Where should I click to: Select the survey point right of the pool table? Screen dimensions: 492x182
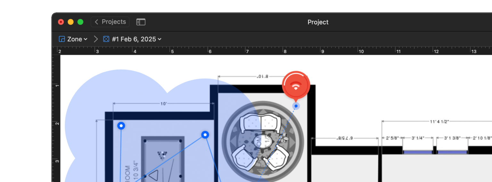coord(205,135)
